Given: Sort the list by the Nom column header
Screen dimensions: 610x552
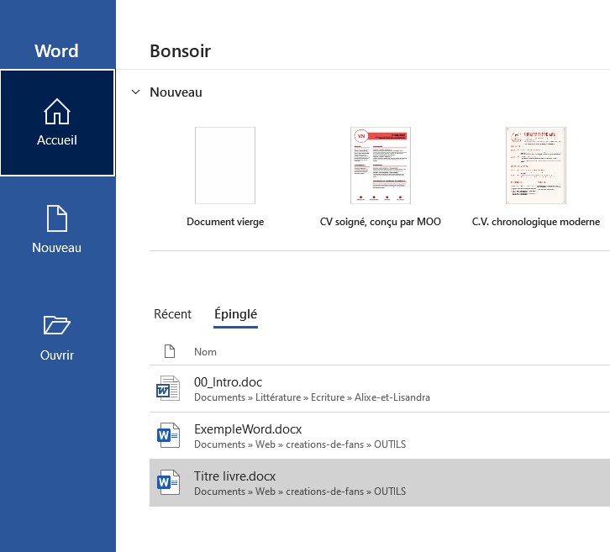Looking at the screenshot, I should click(x=205, y=352).
